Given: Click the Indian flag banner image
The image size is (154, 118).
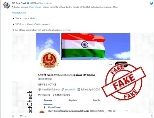Looking at the screenshot, I should coord(83,47).
